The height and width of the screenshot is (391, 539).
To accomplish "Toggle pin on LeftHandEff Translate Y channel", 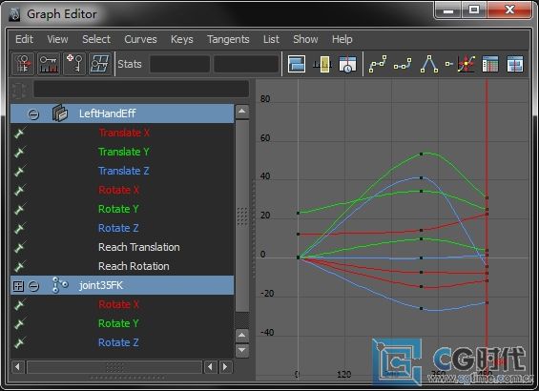I will 19,152.
